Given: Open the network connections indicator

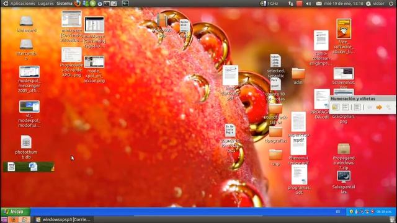Looking at the screenshot, I should coord(291,4).
